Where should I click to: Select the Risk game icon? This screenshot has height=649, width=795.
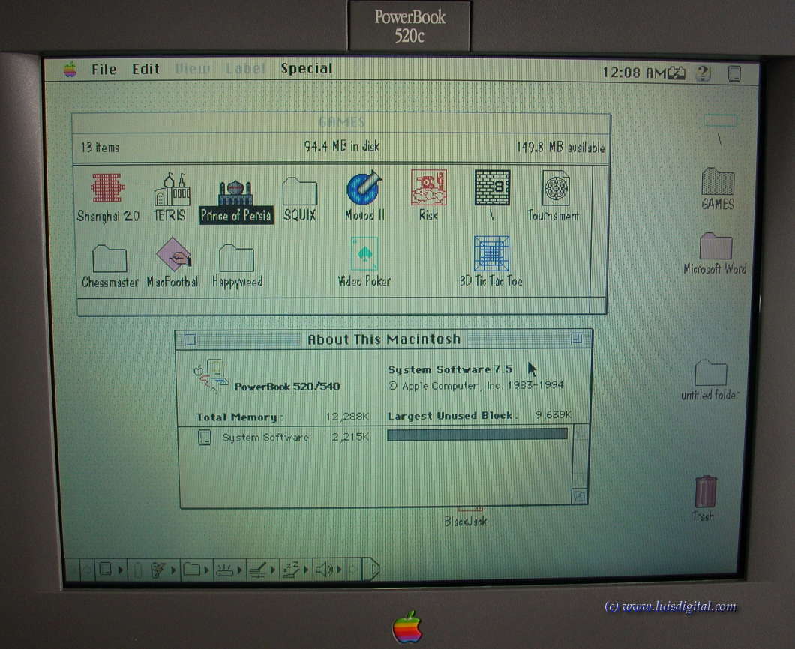click(x=428, y=187)
